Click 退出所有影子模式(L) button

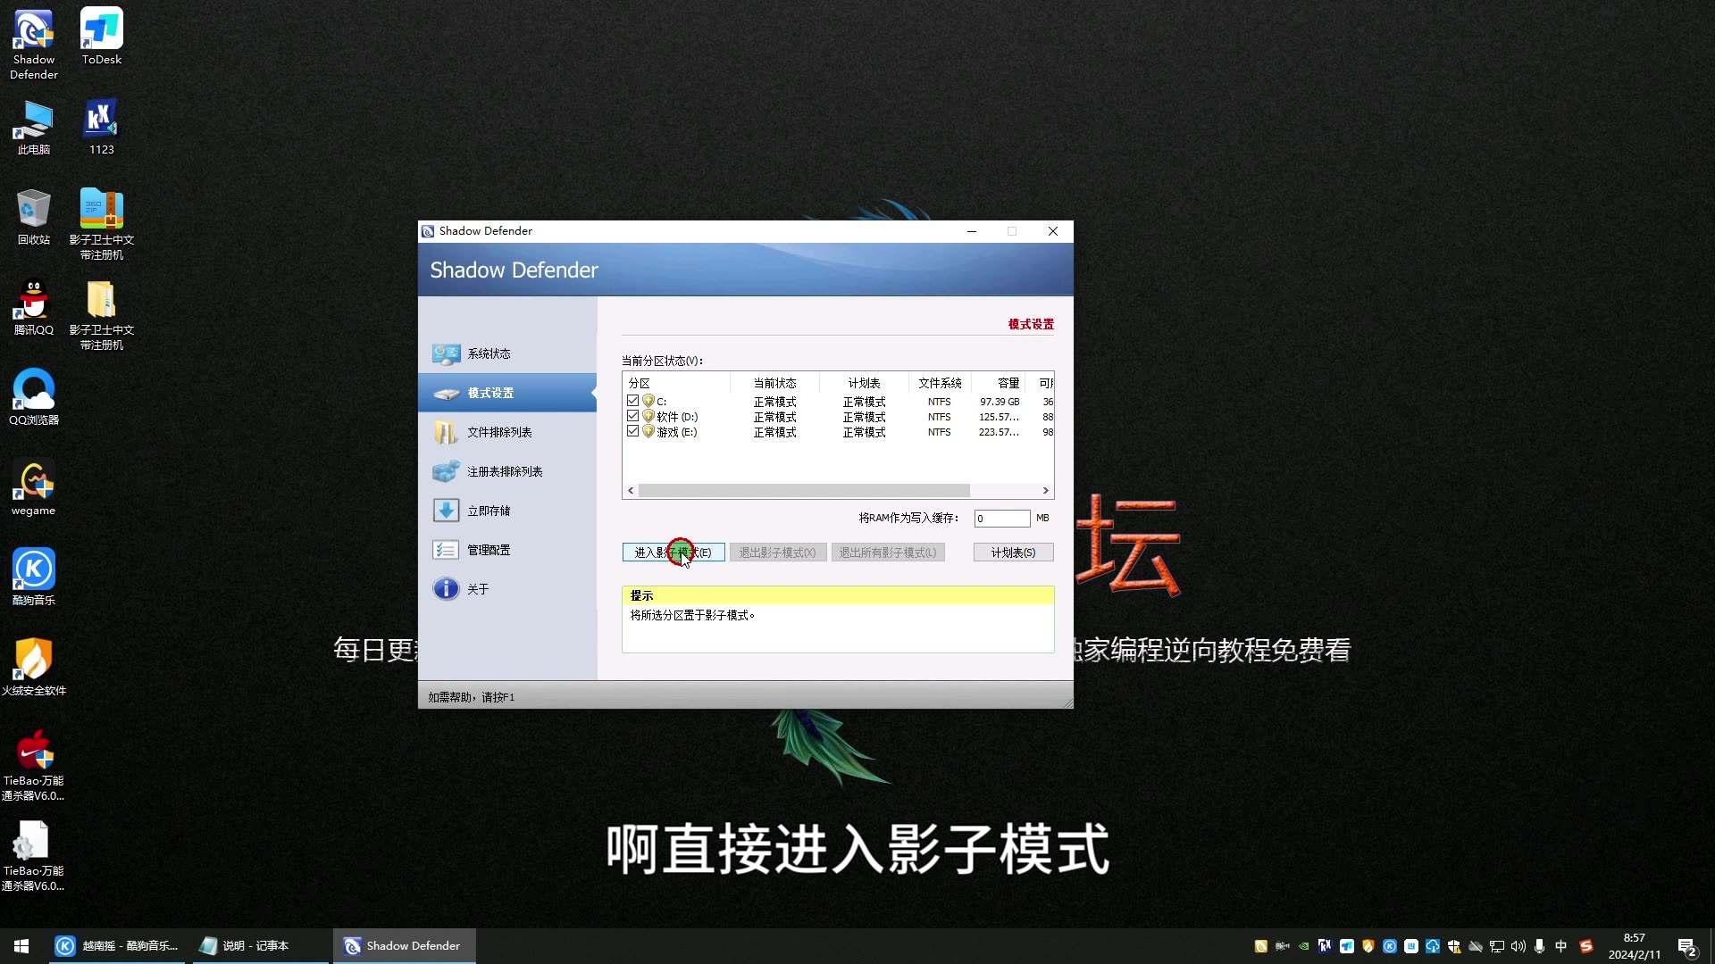(888, 553)
